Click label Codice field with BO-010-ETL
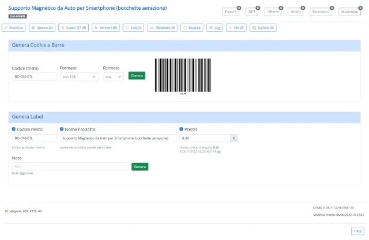 coord(34,138)
